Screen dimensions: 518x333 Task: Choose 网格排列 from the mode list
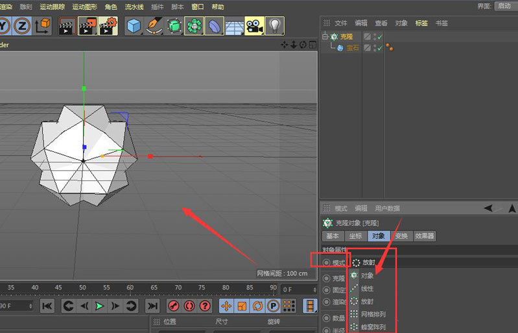coord(372,314)
